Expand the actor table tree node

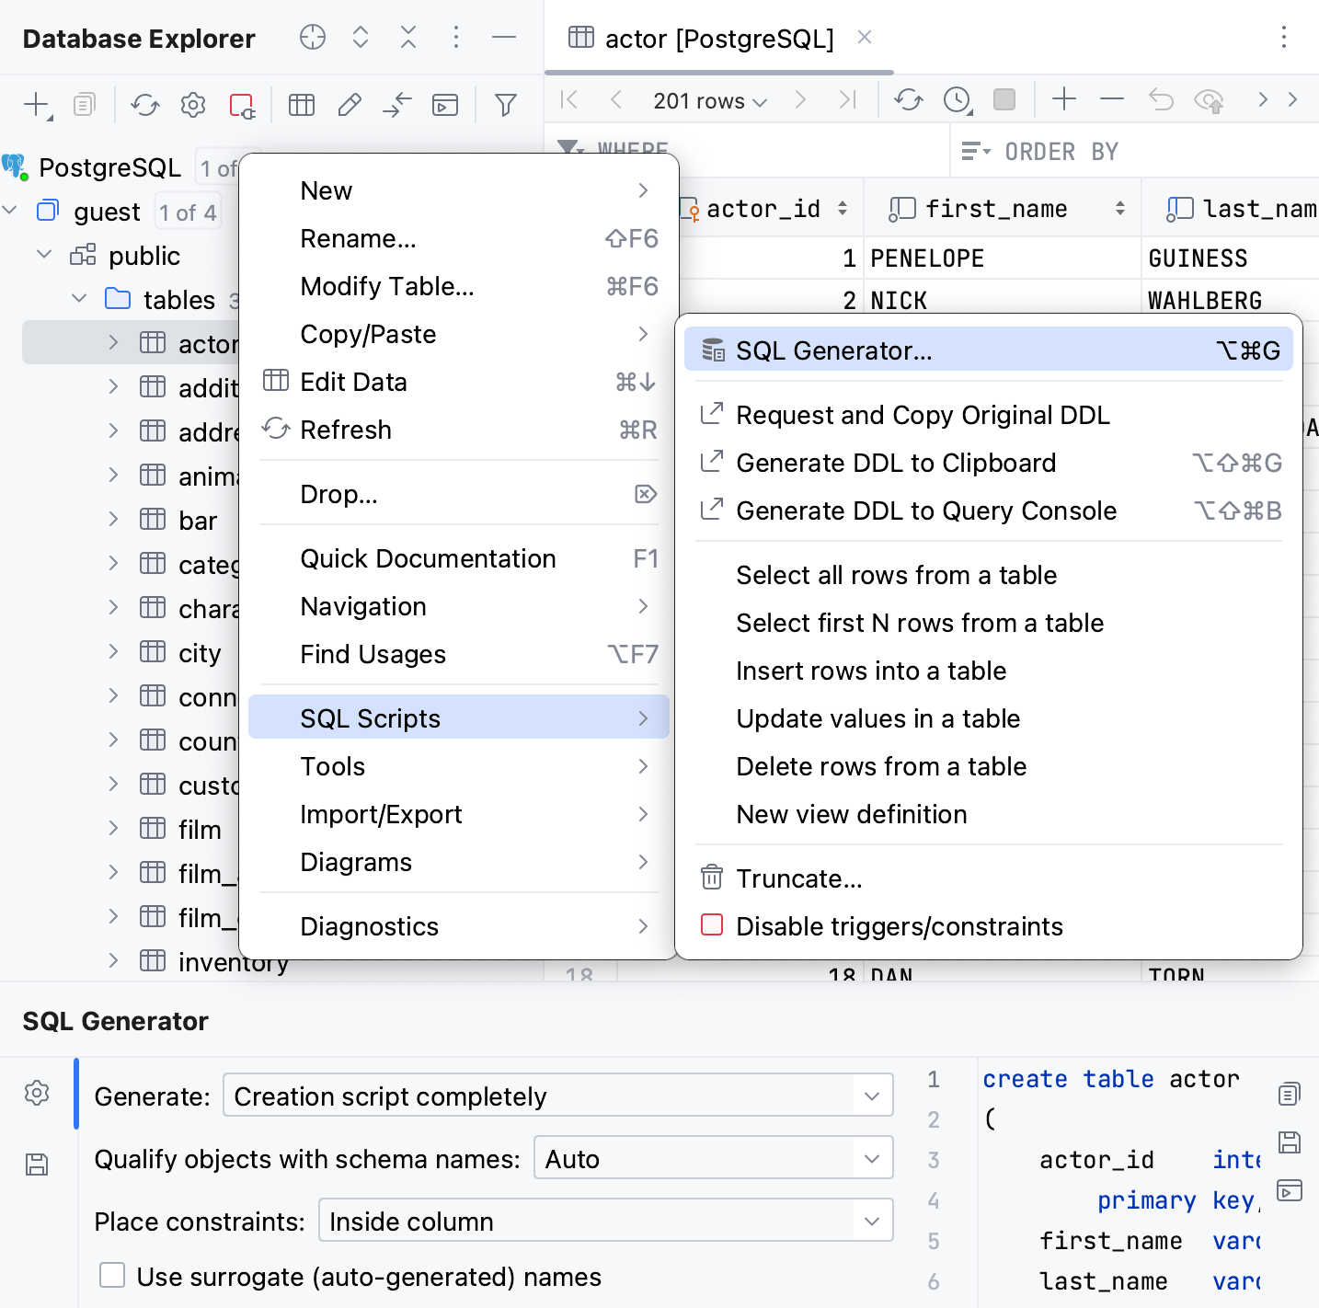tap(112, 342)
